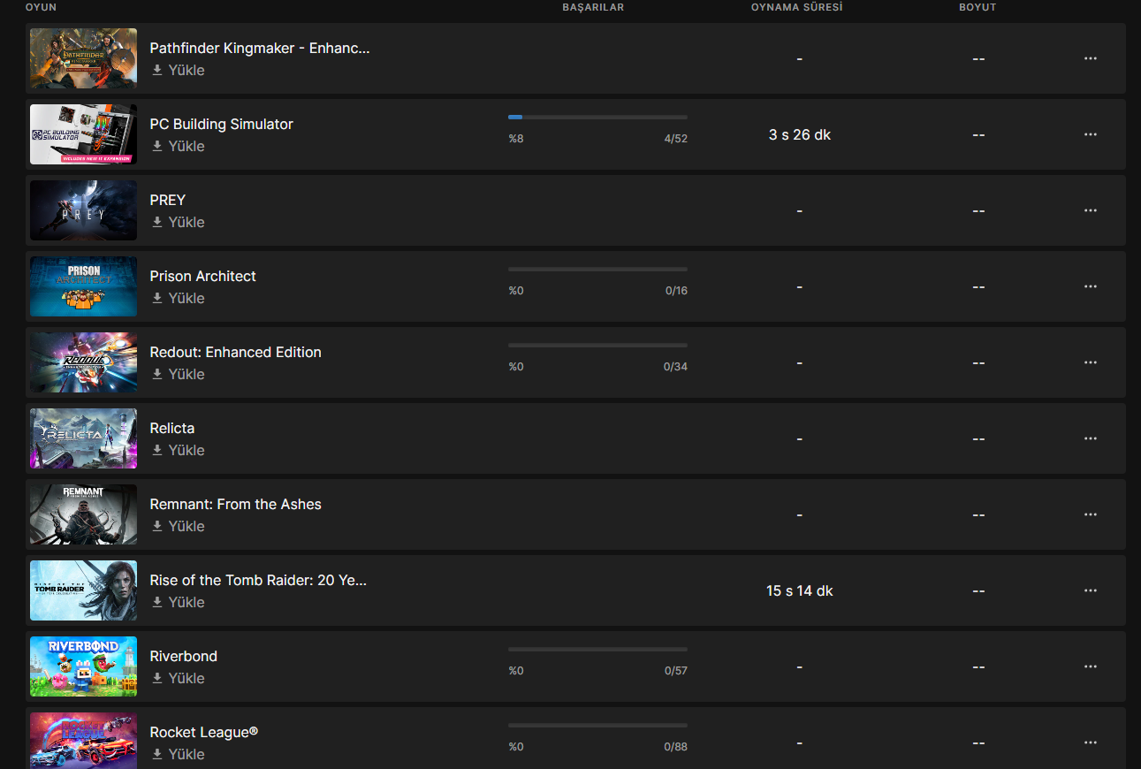The image size is (1141, 769).
Task: Open the PC Building Simulator cover thumbnail
Action: click(x=83, y=134)
